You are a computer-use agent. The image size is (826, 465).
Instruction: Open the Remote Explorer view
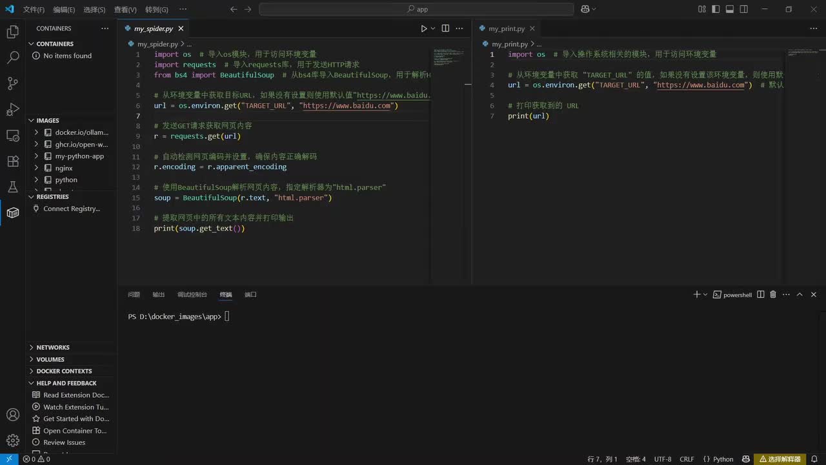12,135
